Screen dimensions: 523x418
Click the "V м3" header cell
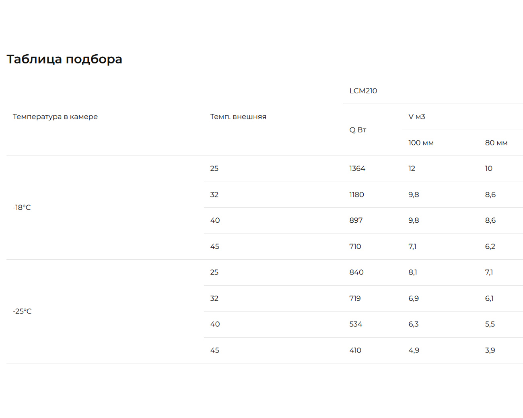coord(416,117)
